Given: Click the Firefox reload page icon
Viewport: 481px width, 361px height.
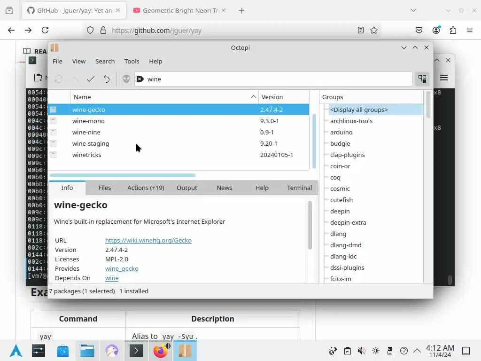Looking at the screenshot, I should tap(45, 30).
